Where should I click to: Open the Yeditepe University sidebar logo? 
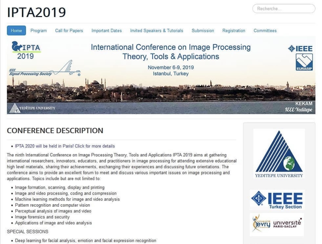coord(279,153)
